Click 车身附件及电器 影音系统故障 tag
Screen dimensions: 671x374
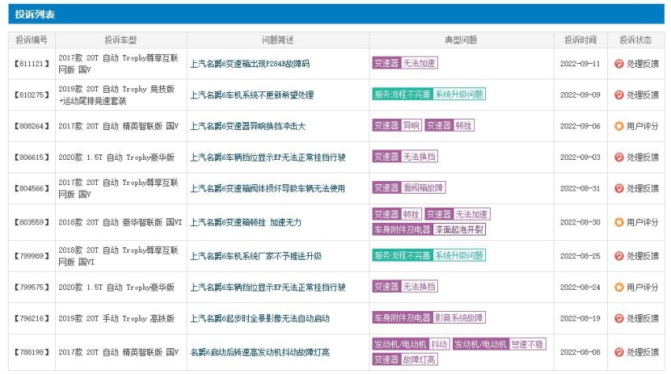pyautogui.click(x=428, y=317)
